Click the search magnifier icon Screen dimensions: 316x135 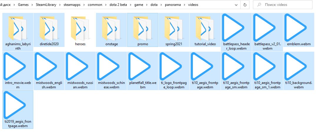(x=259, y=5)
